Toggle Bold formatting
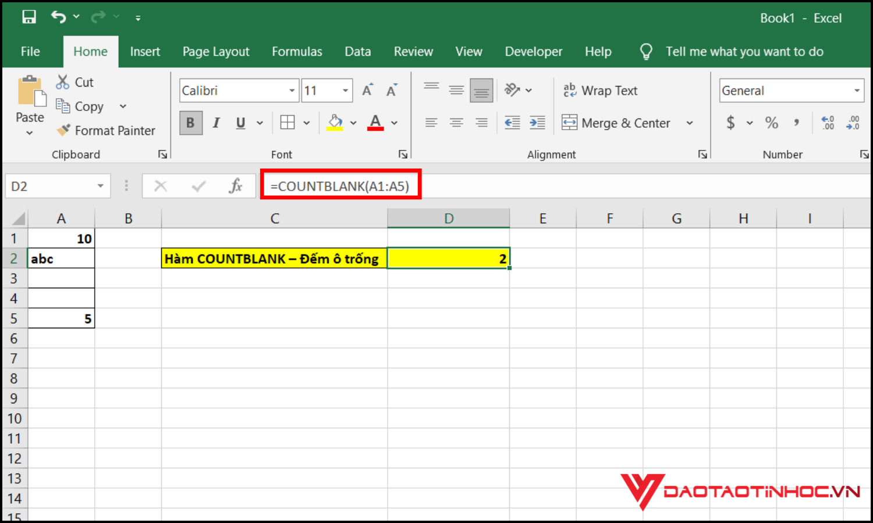 [x=190, y=123]
